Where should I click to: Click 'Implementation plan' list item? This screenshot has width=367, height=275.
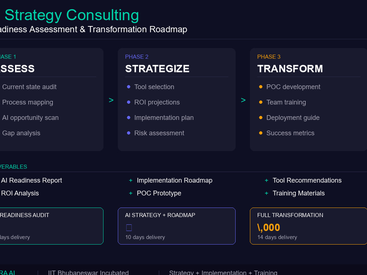pos(164,118)
